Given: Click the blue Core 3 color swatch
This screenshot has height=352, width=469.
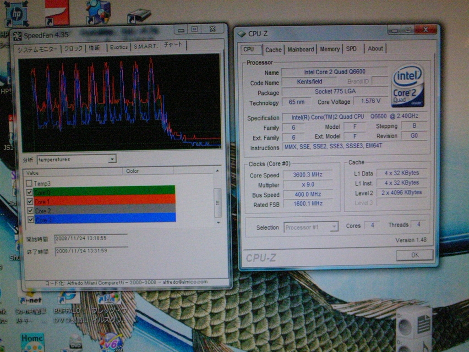Looking at the screenshot, I should point(105,219).
